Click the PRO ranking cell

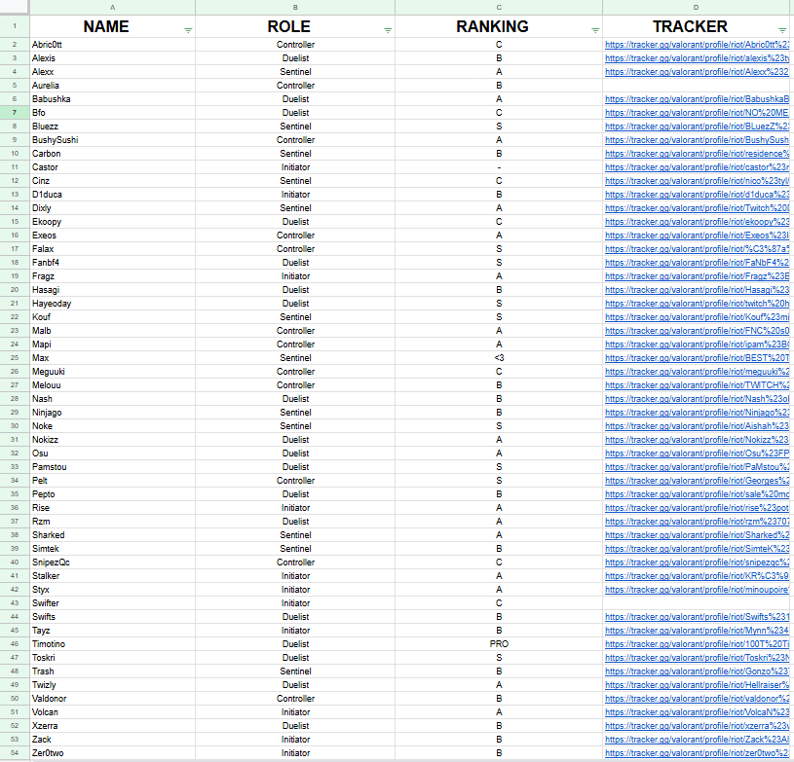[499, 644]
